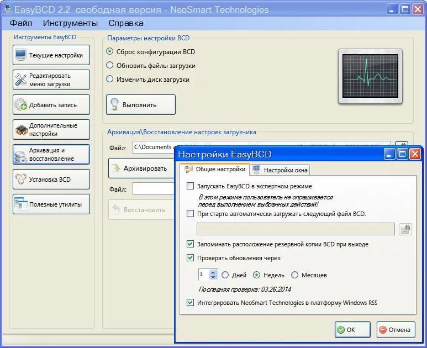Minimize the Настройки EasyBCD dialog

coord(389,154)
